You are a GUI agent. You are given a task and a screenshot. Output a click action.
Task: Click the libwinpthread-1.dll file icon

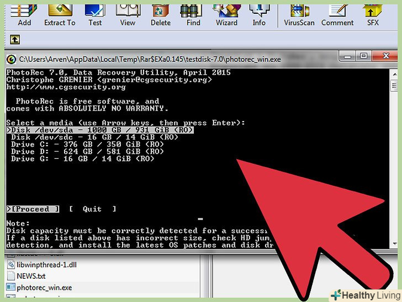[x=11, y=264]
